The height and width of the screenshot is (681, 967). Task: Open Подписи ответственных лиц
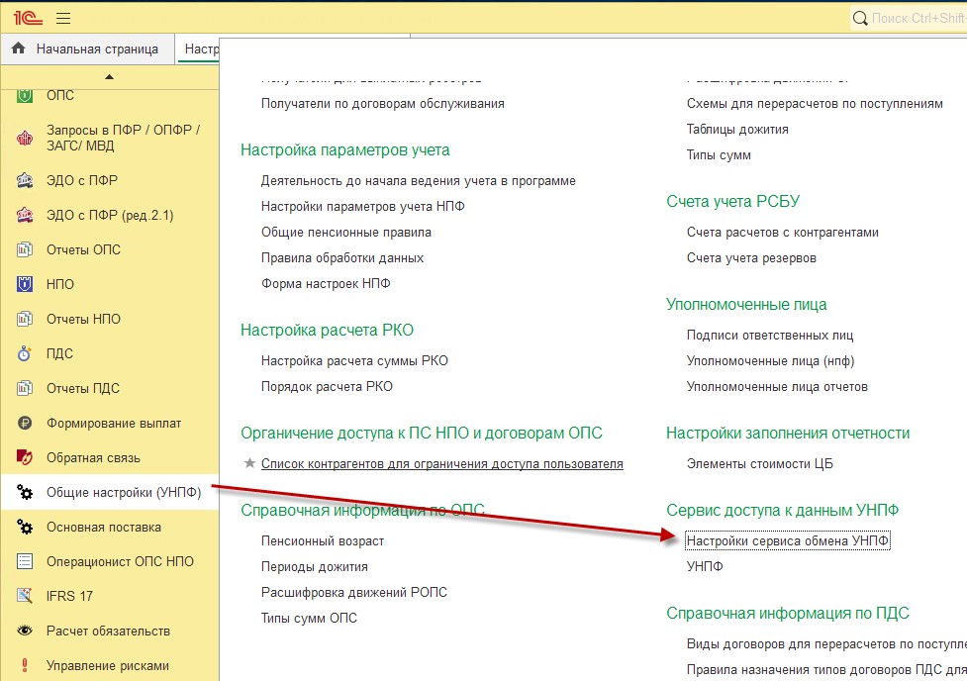[x=769, y=335]
